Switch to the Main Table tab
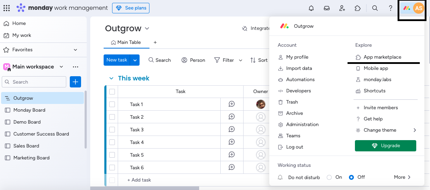Screen dimensions: 430x190 (x=126, y=42)
